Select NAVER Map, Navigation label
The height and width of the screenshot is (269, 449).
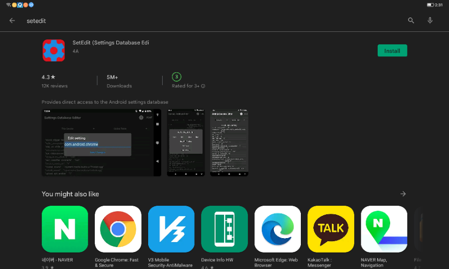pyautogui.click(x=374, y=263)
